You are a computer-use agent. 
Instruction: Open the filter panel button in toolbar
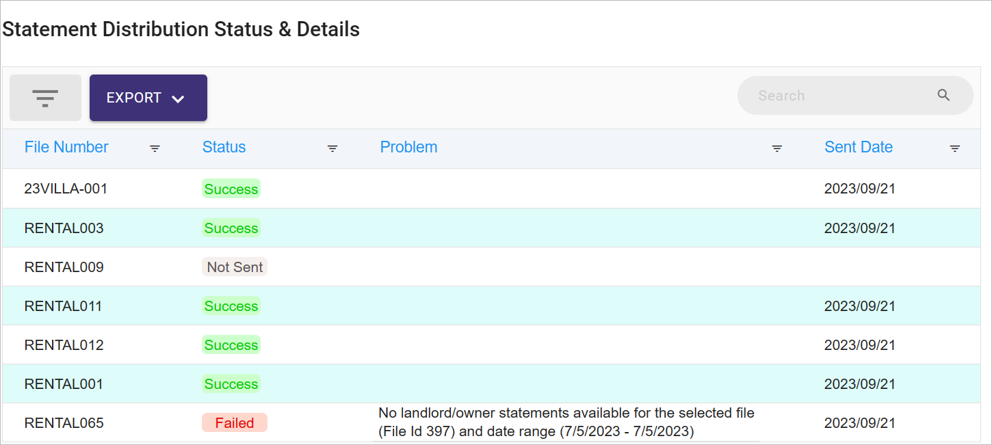click(45, 98)
